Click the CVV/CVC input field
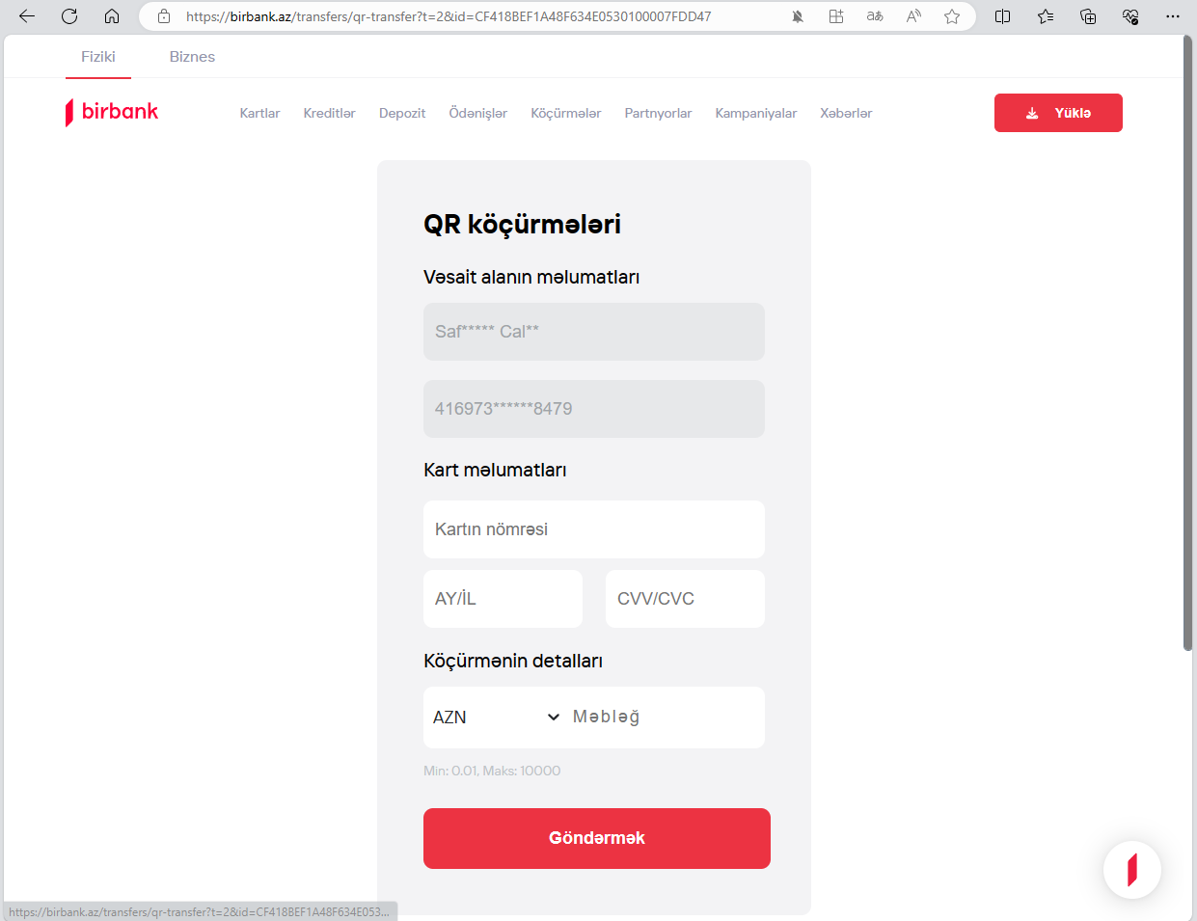Image resolution: width=1197 pixels, height=921 pixels. (x=685, y=599)
